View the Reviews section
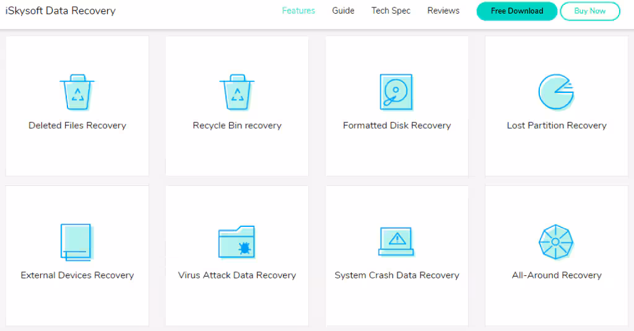 click(443, 11)
